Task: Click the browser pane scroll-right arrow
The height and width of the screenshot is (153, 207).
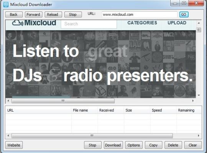Action: click(193, 101)
